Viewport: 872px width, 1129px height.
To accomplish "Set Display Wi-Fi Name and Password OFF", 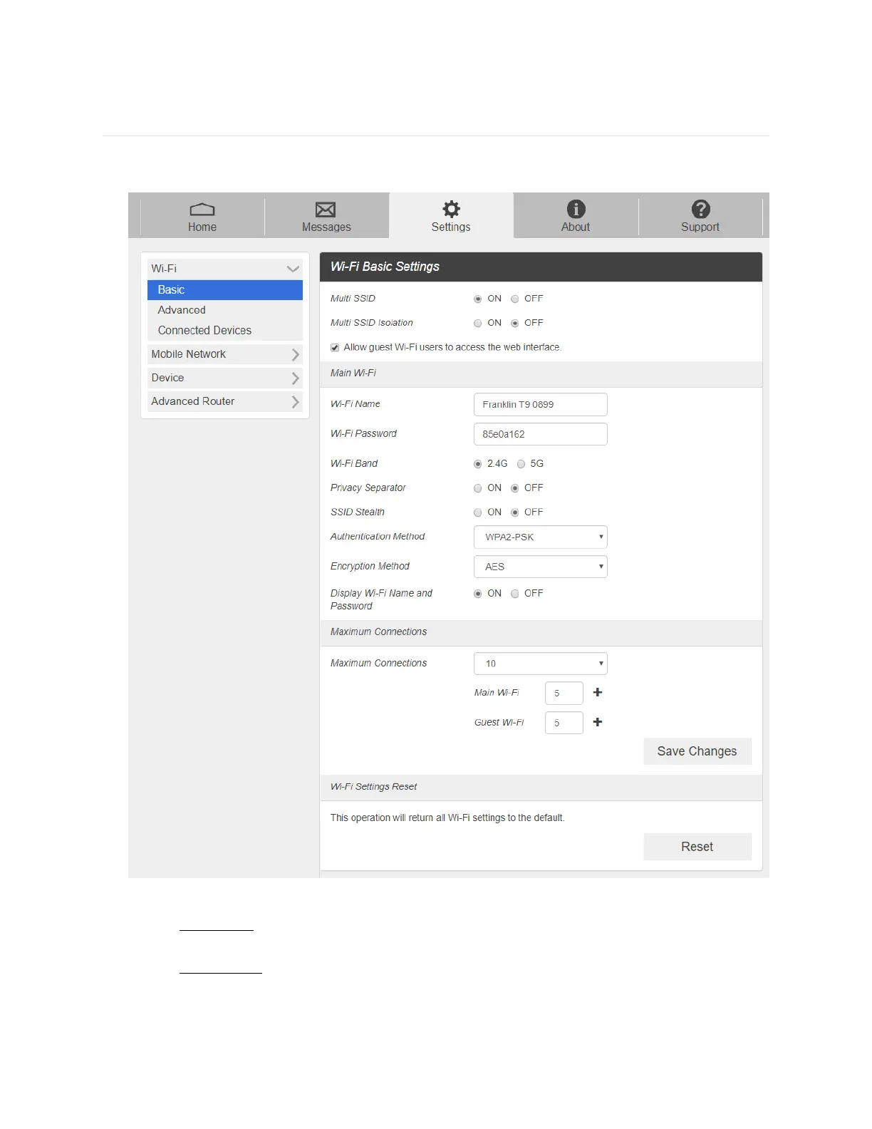I will click(x=515, y=594).
